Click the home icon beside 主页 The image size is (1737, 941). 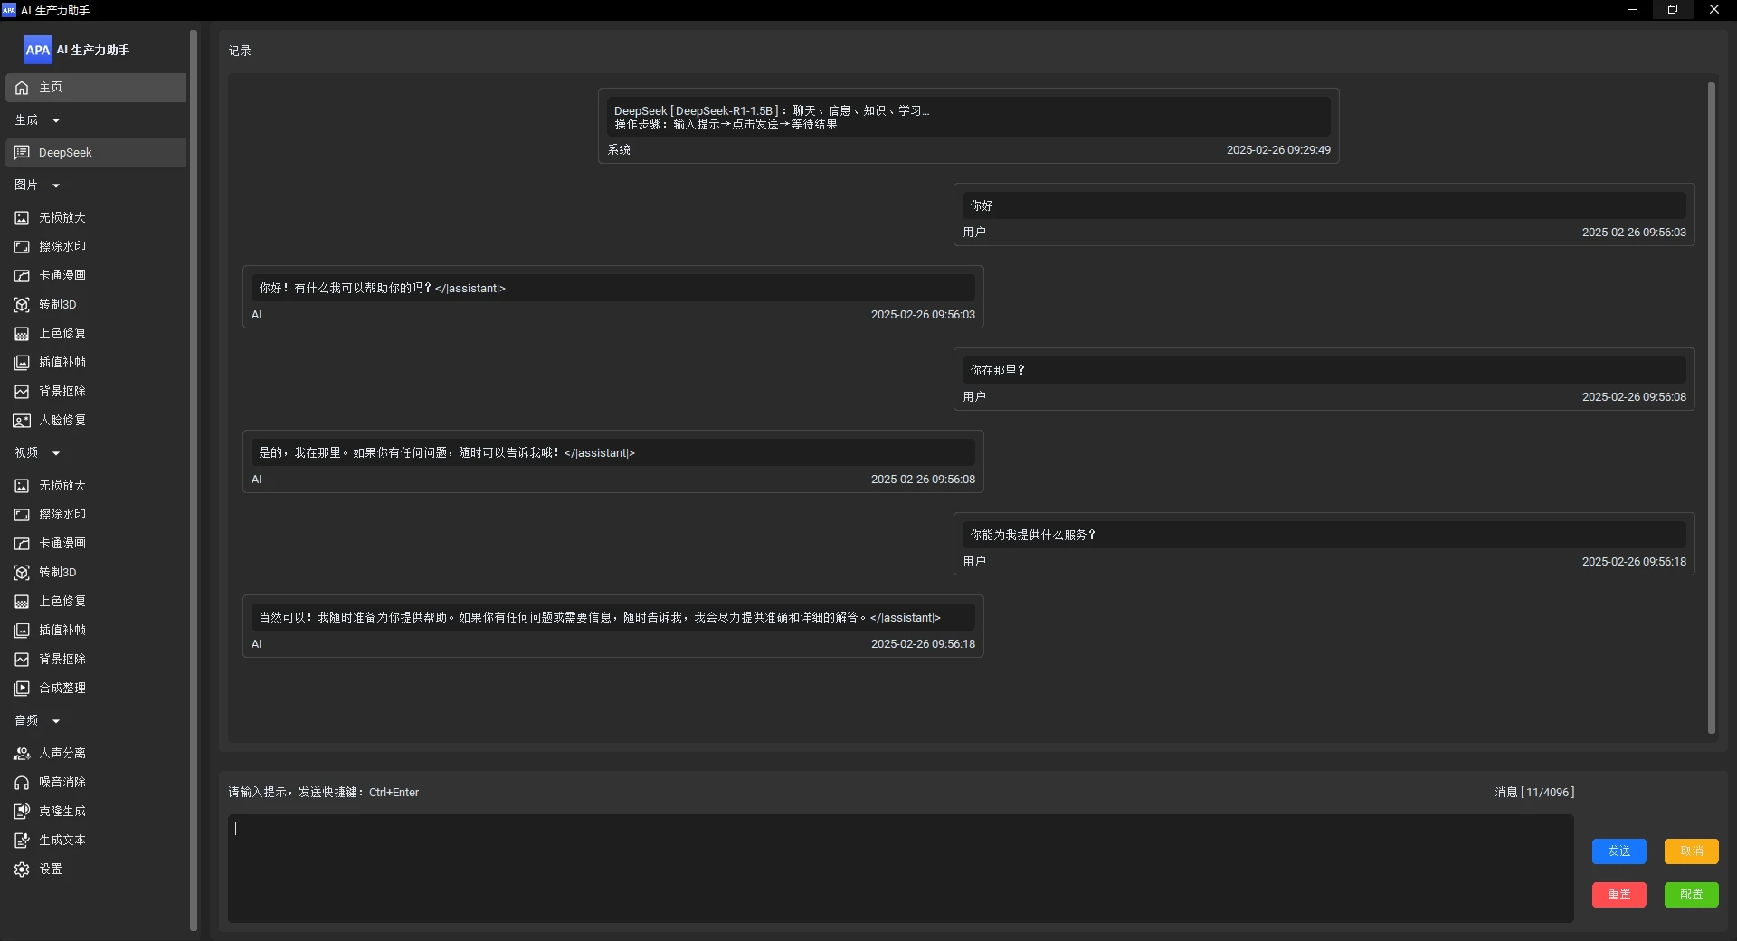coord(22,88)
